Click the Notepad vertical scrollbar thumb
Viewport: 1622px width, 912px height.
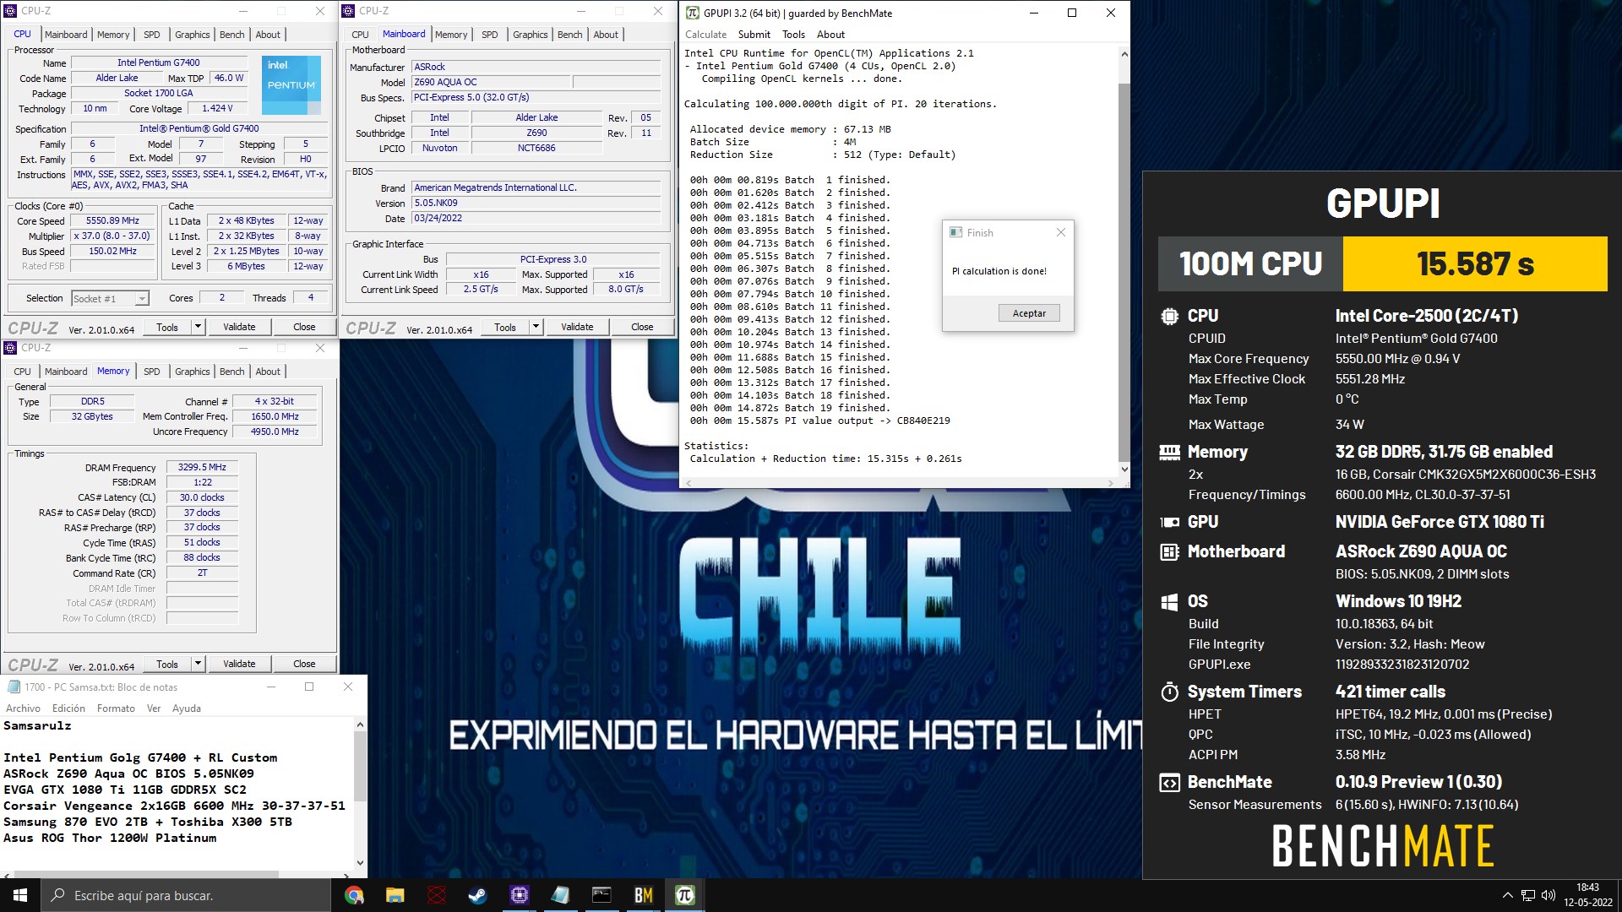361,764
